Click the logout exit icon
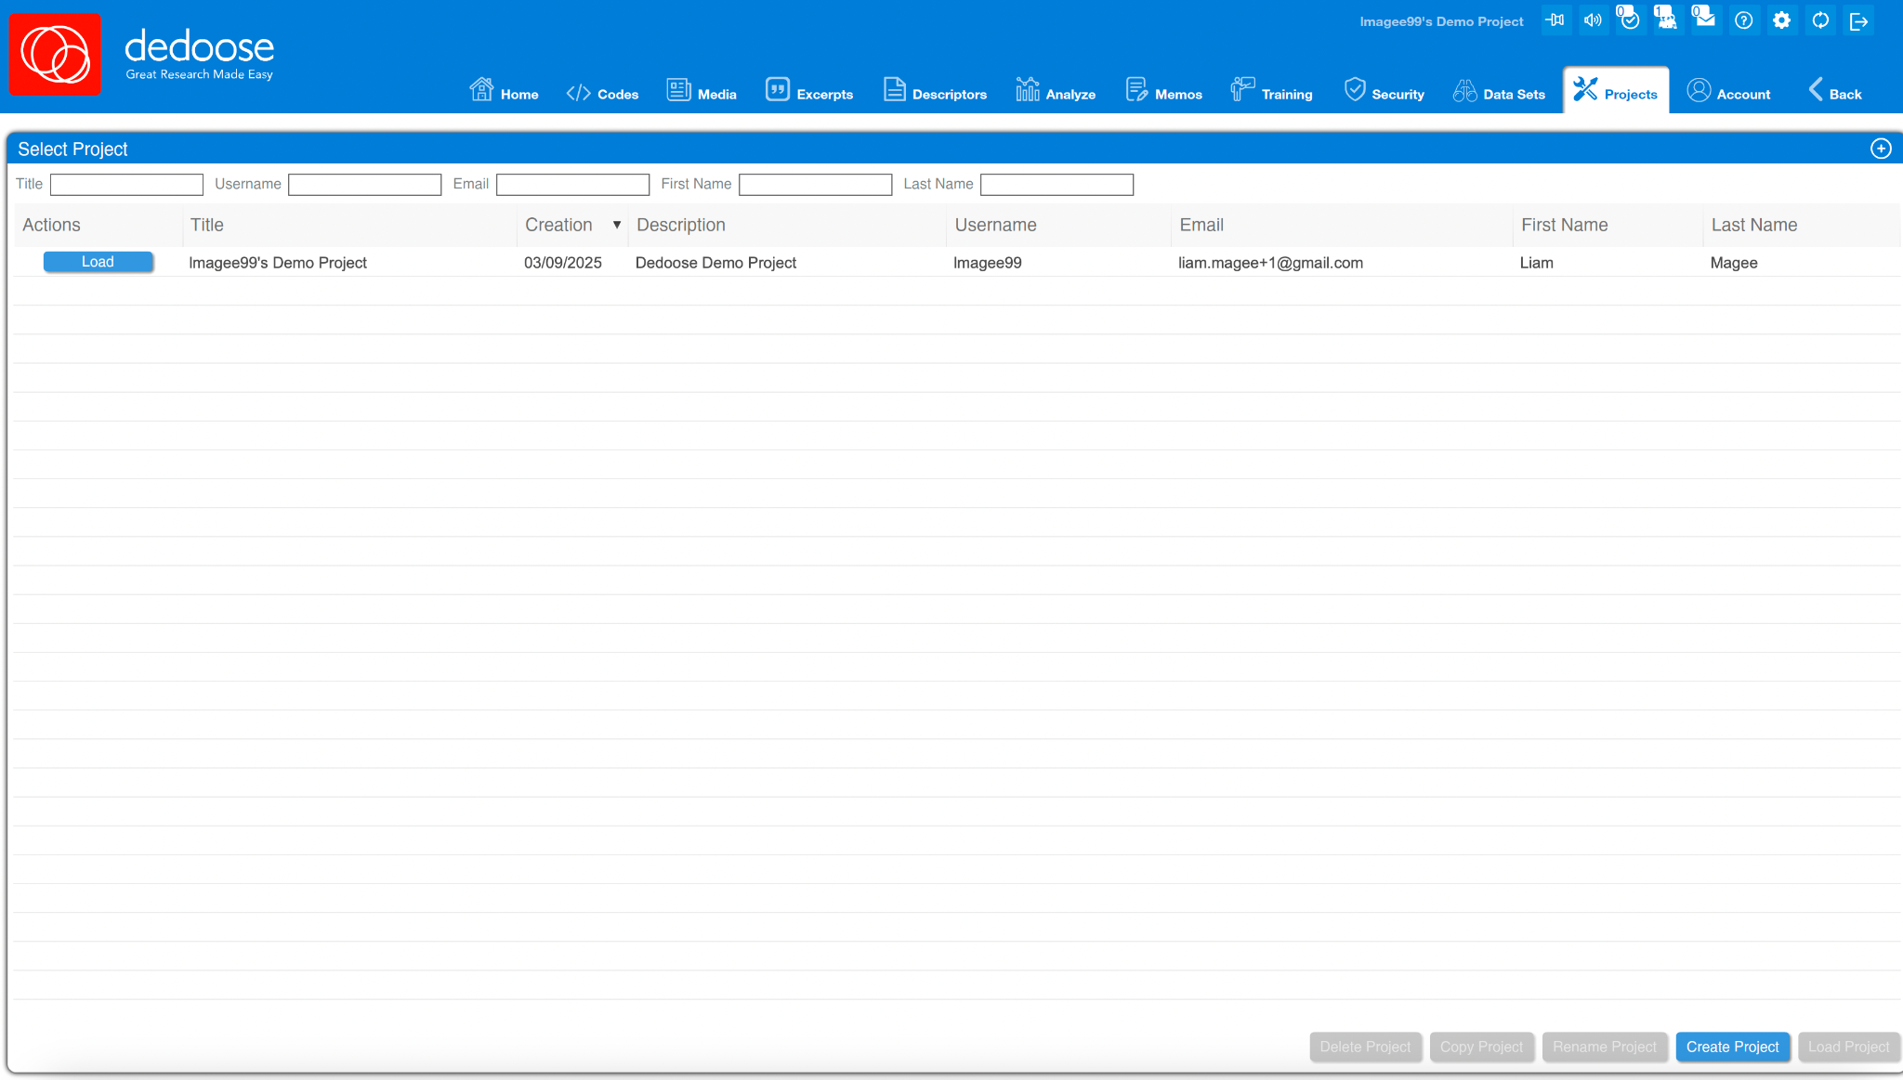The width and height of the screenshot is (1903, 1080). coord(1859,20)
